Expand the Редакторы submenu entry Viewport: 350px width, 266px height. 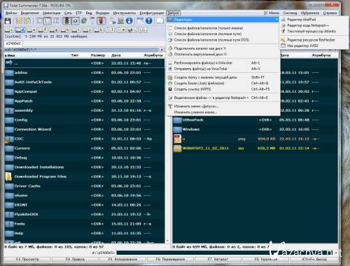pyautogui.click(x=223, y=20)
